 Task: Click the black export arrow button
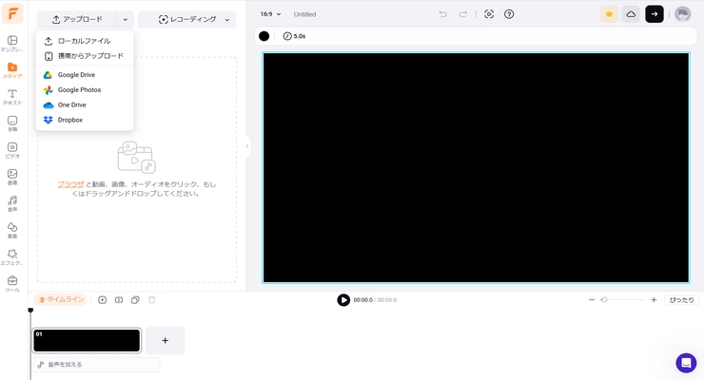(x=655, y=14)
